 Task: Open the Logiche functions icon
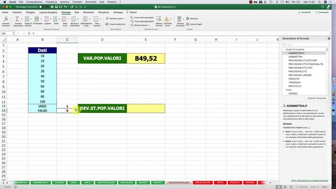coord(47,19)
